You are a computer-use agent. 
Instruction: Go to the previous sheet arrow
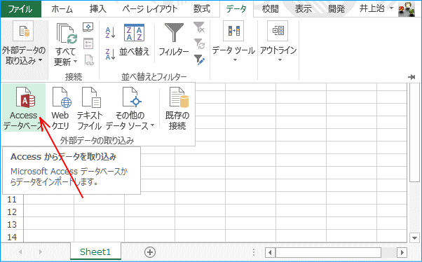[x=20, y=252]
